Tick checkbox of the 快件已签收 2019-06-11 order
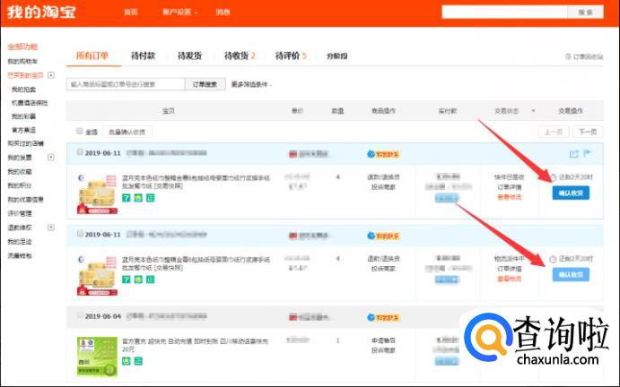Screen dimensions: 620x387 [80, 152]
